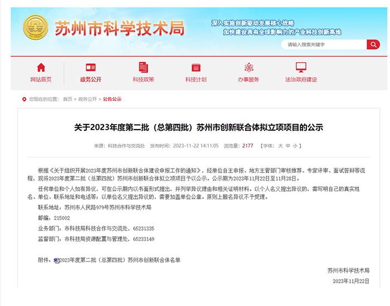Click the 科技政策 document icon
Viewport: 390px width, 306px height.
(x=143, y=67)
